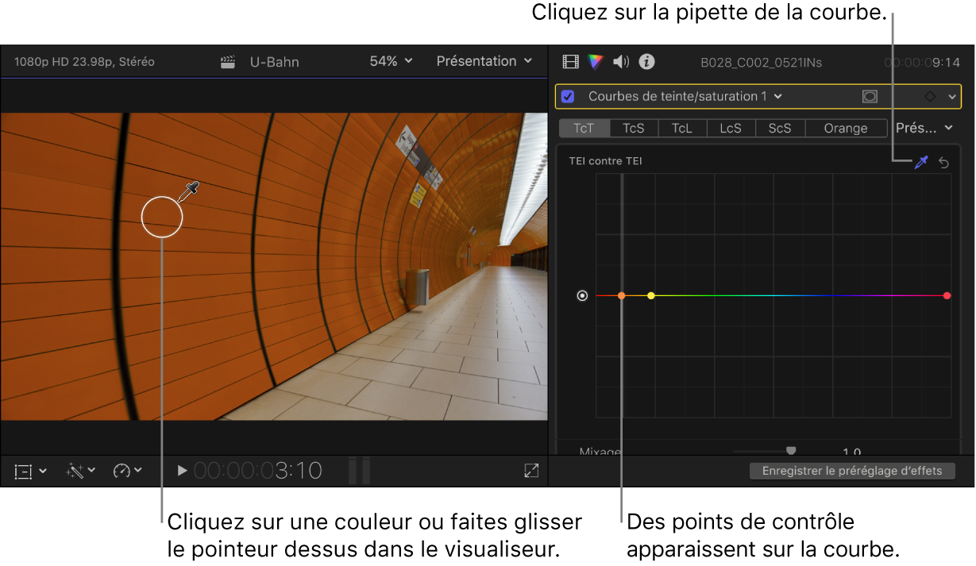Adjust the Mixage slider

[791, 450]
